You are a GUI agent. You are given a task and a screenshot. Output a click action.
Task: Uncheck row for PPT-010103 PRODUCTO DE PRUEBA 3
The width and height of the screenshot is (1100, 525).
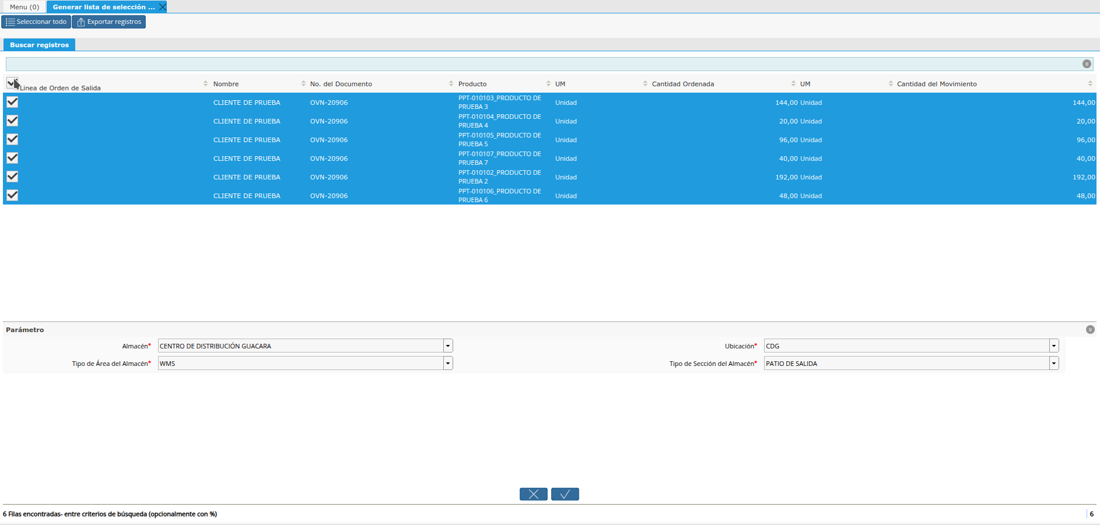click(12, 102)
